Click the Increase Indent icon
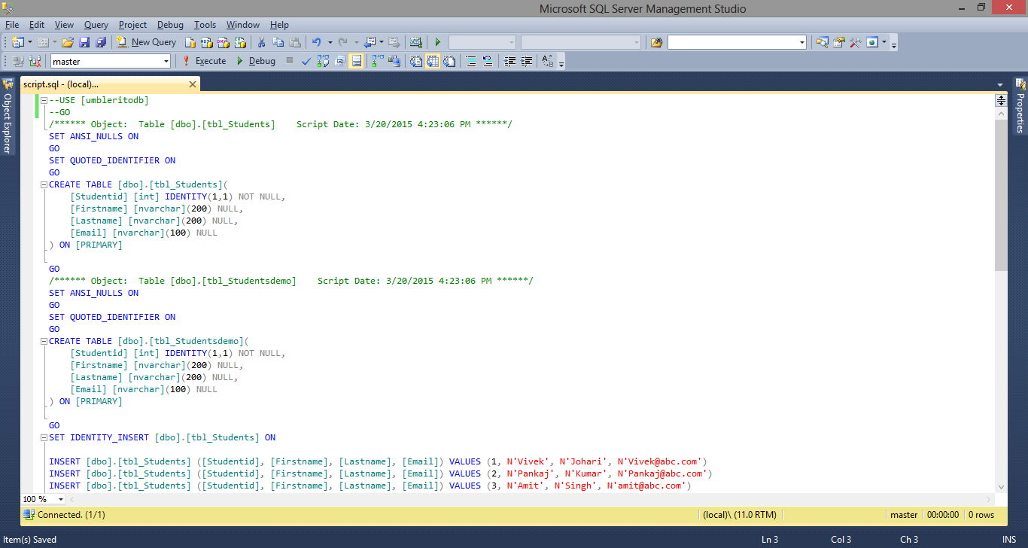The height and width of the screenshot is (548, 1028). pyautogui.click(x=527, y=61)
